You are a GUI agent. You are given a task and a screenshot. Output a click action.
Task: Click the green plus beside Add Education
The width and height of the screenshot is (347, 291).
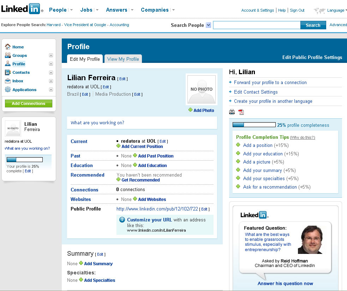click(x=135, y=165)
